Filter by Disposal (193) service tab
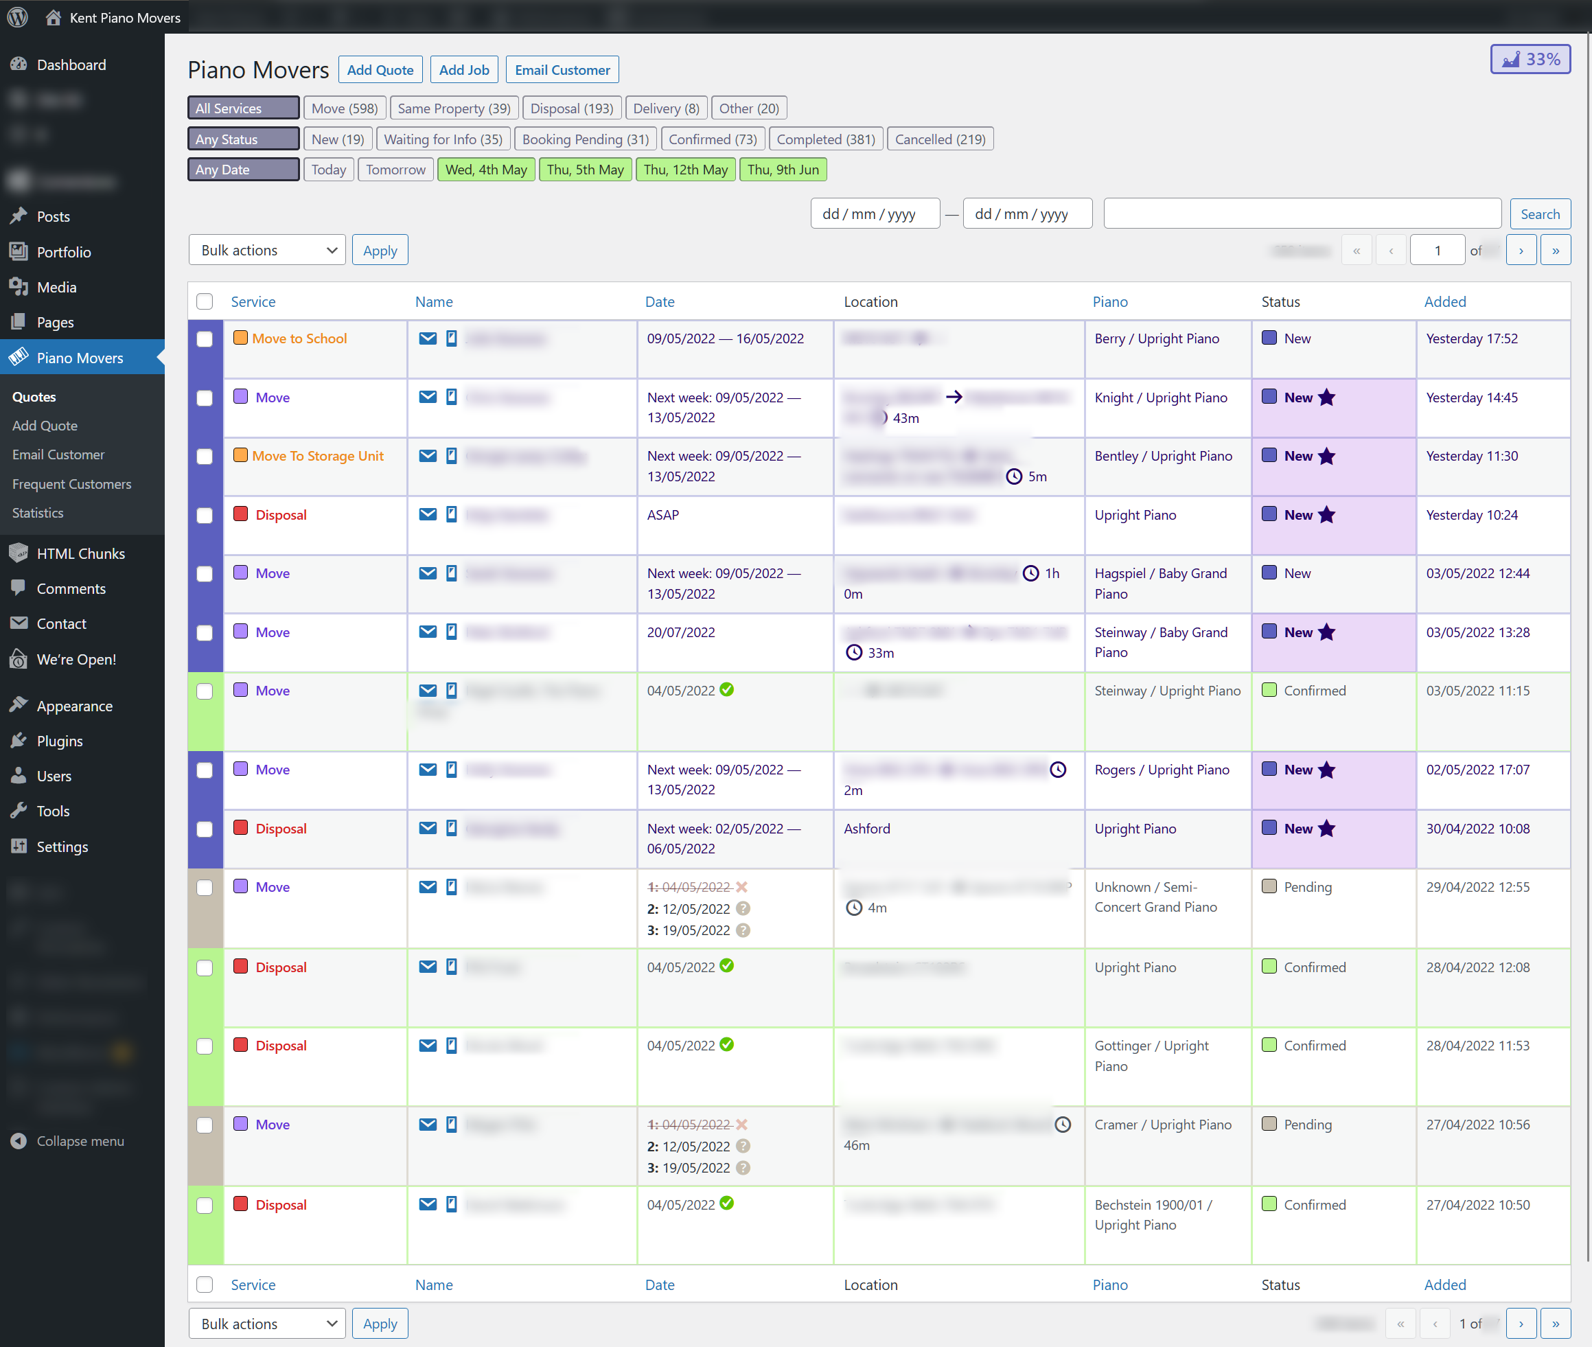The height and width of the screenshot is (1347, 1592). [571, 108]
